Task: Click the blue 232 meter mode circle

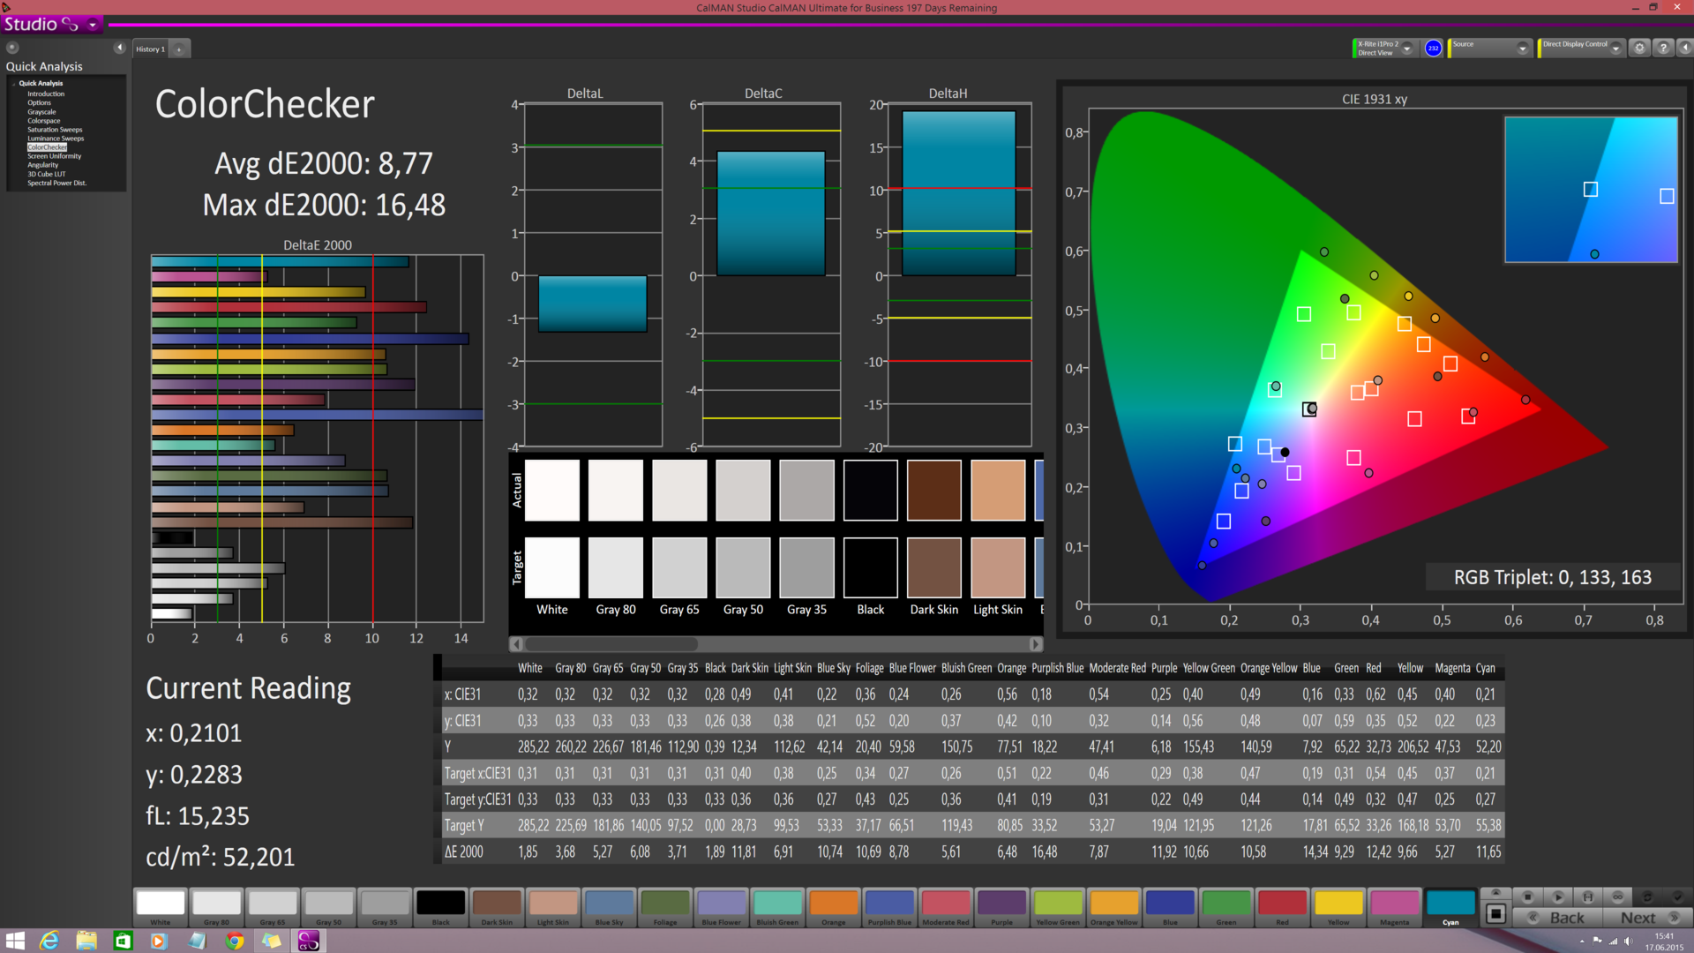Action: coord(1433,49)
